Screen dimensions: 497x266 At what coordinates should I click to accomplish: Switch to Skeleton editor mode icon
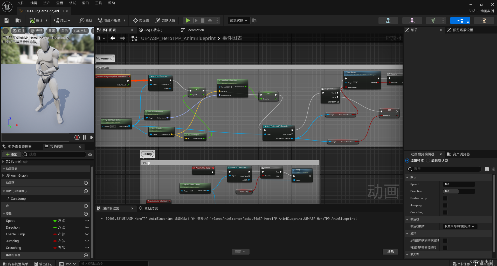tap(388, 21)
